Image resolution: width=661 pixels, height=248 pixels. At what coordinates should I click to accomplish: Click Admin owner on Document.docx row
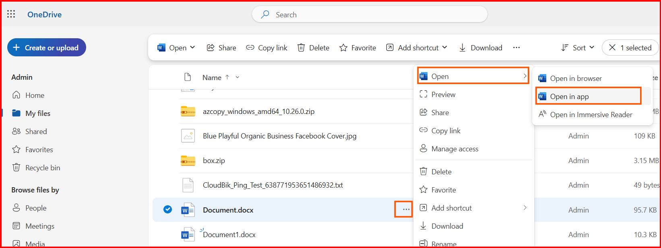[578, 210]
